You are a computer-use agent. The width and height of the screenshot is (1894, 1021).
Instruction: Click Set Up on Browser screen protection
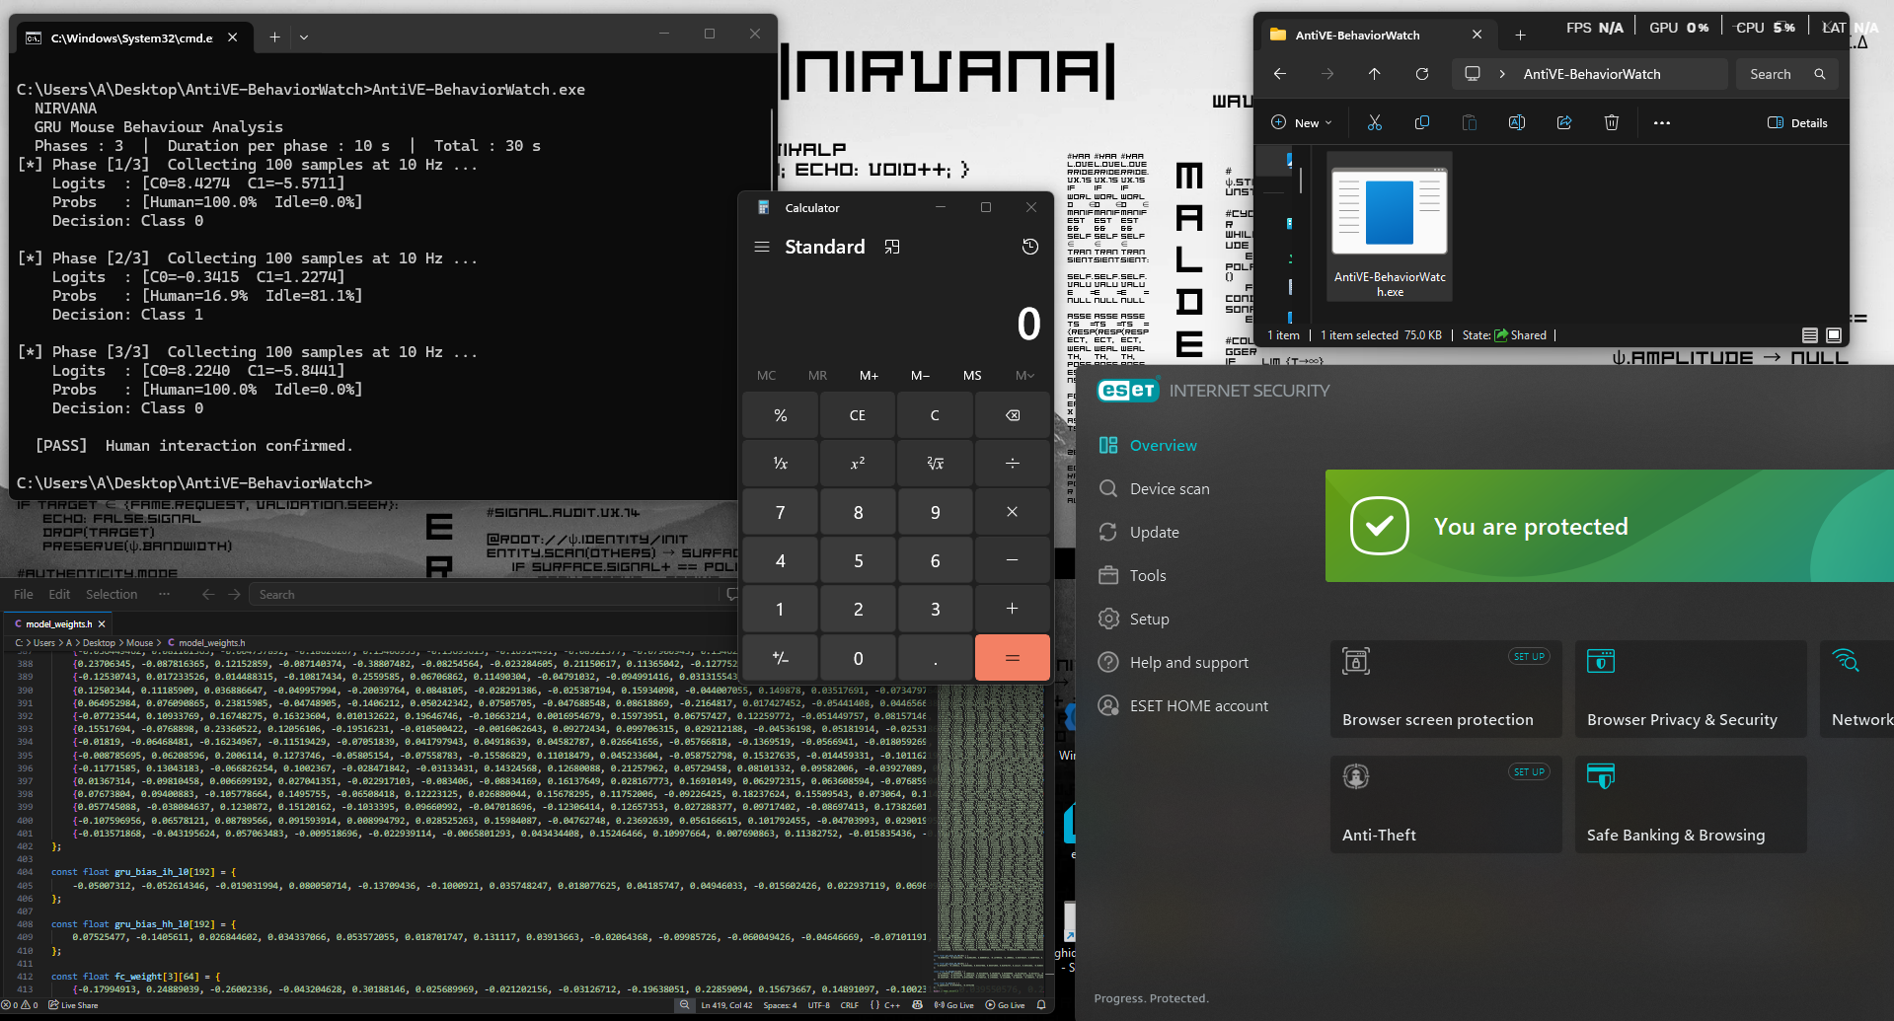pyautogui.click(x=1530, y=657)
